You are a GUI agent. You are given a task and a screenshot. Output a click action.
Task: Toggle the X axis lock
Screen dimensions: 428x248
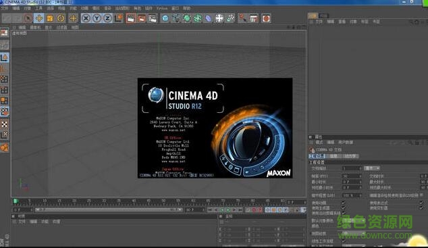tap(86, 18)
